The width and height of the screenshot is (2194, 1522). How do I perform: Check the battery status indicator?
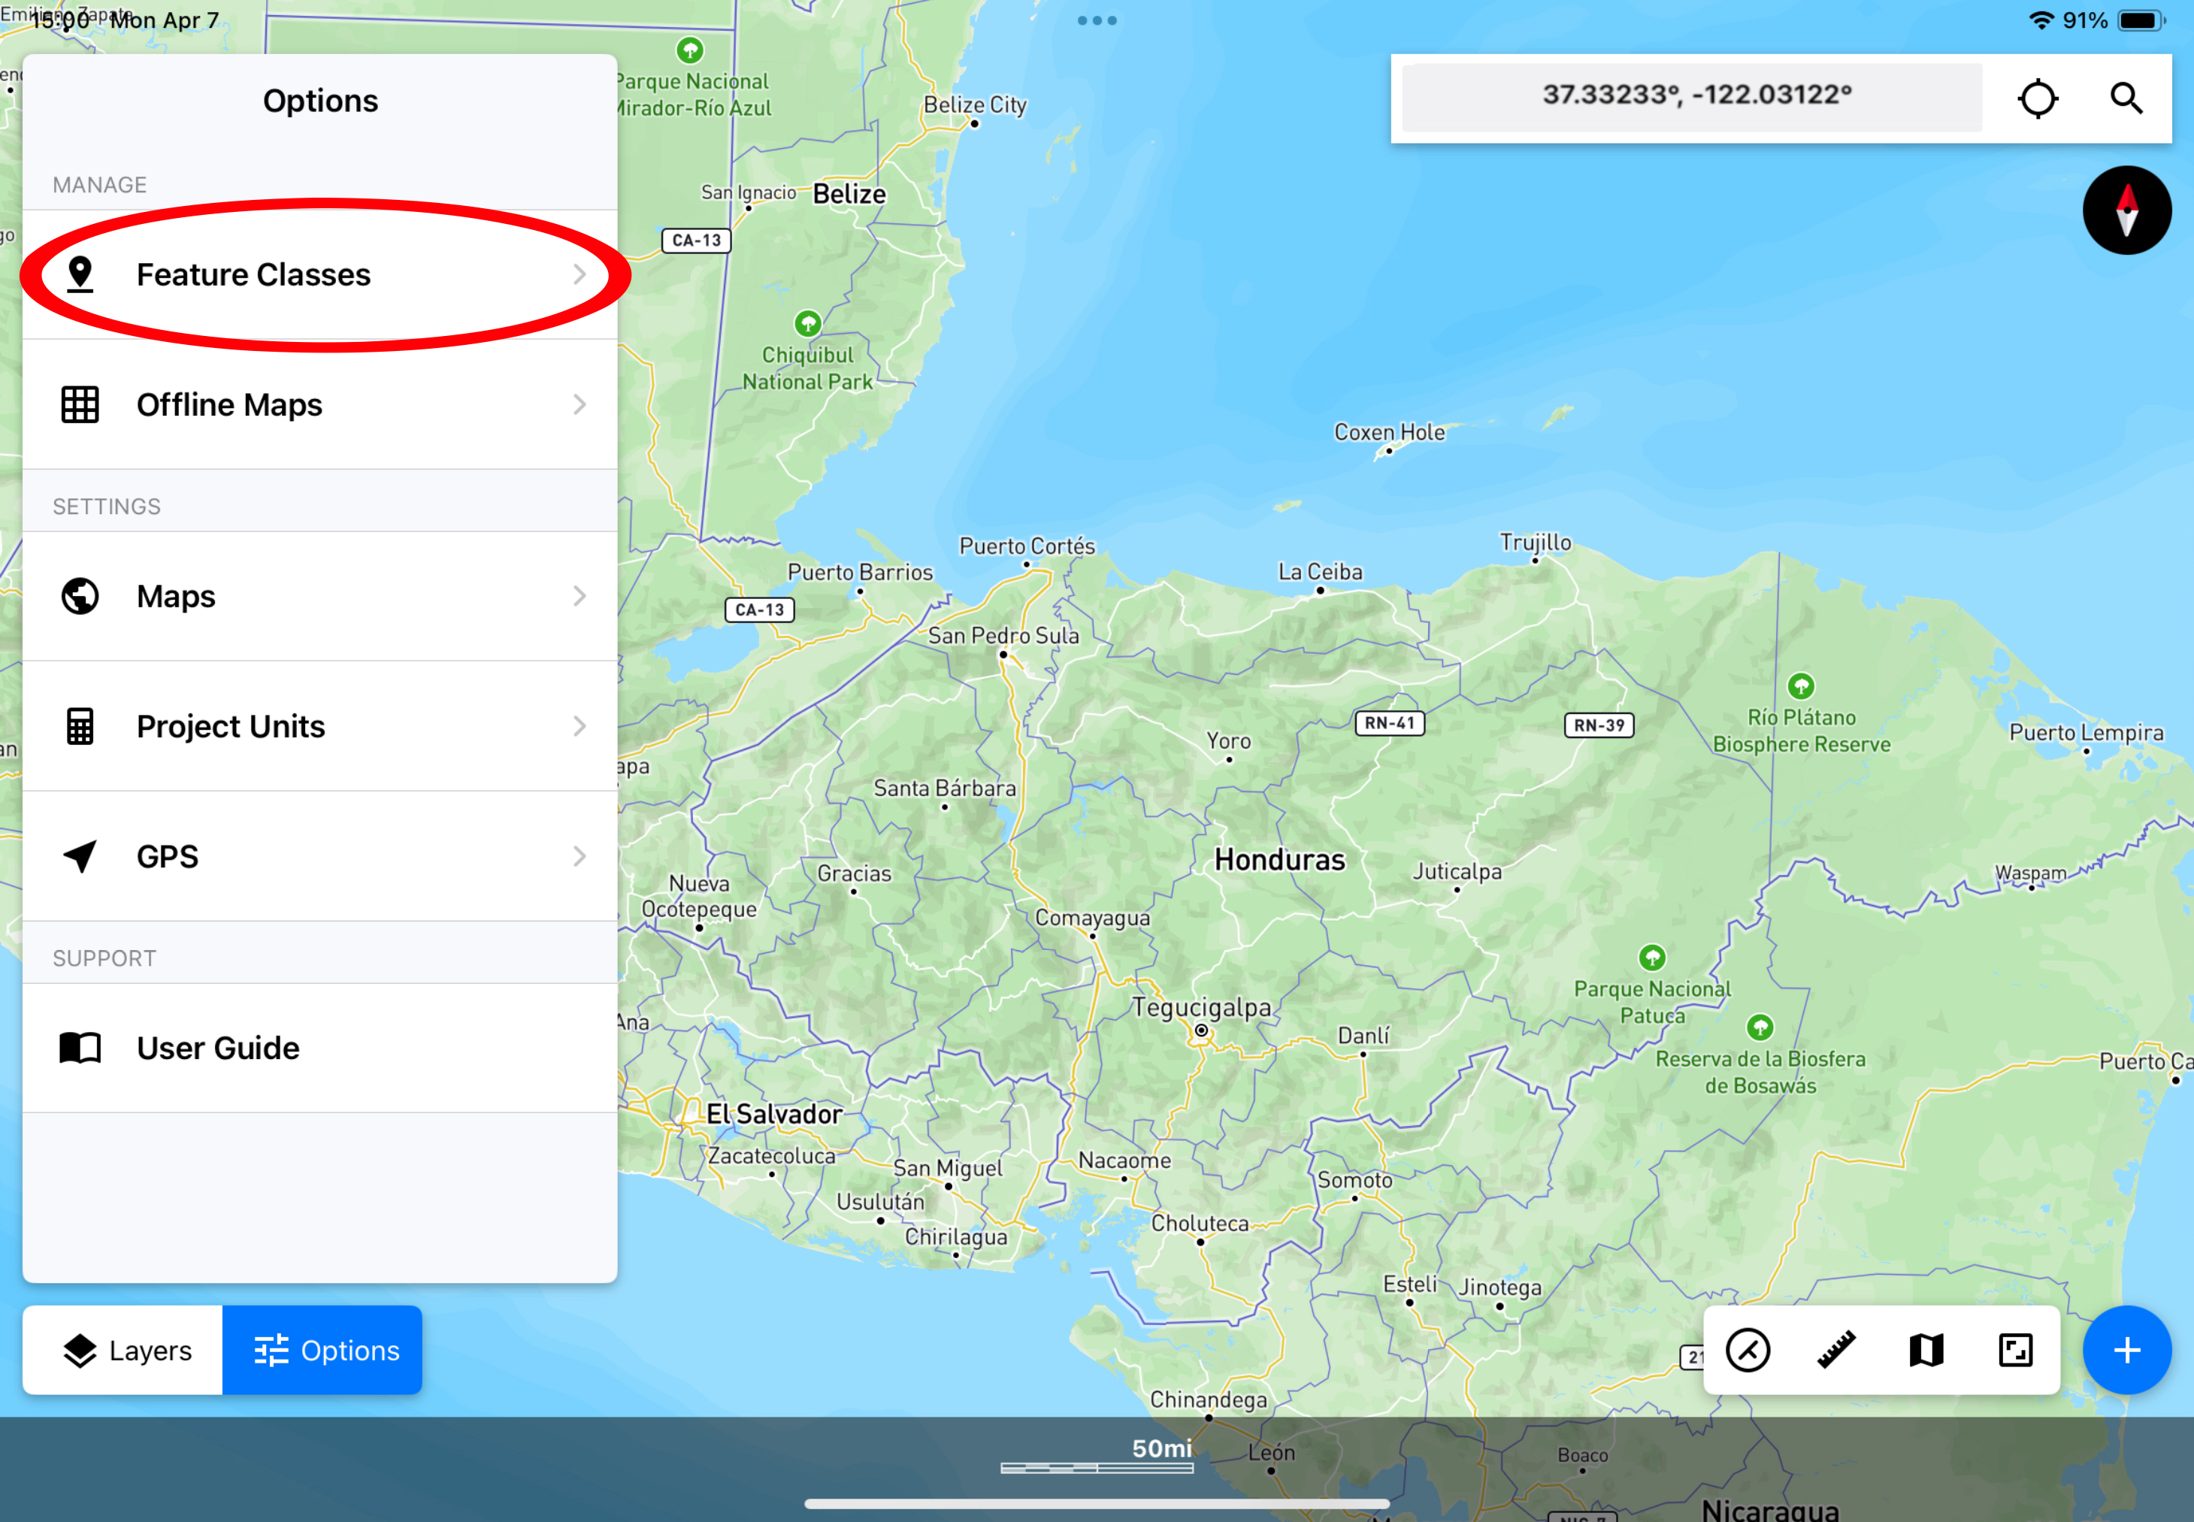(2141, 21)
